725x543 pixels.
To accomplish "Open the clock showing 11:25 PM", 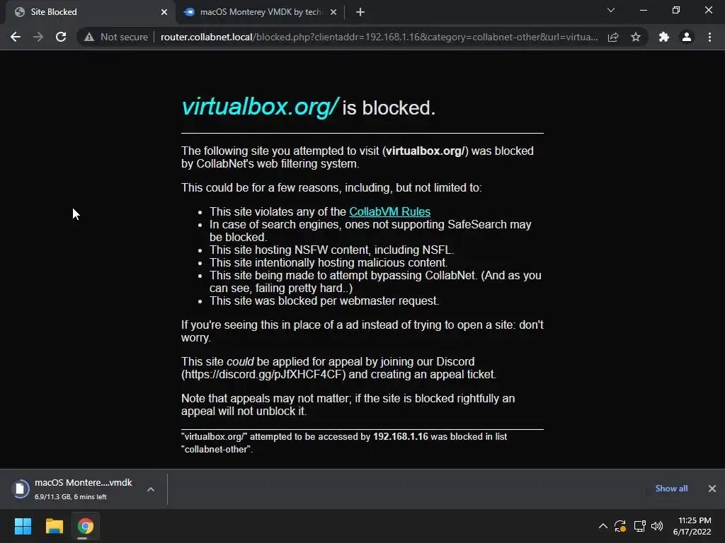I will point(692,526).
